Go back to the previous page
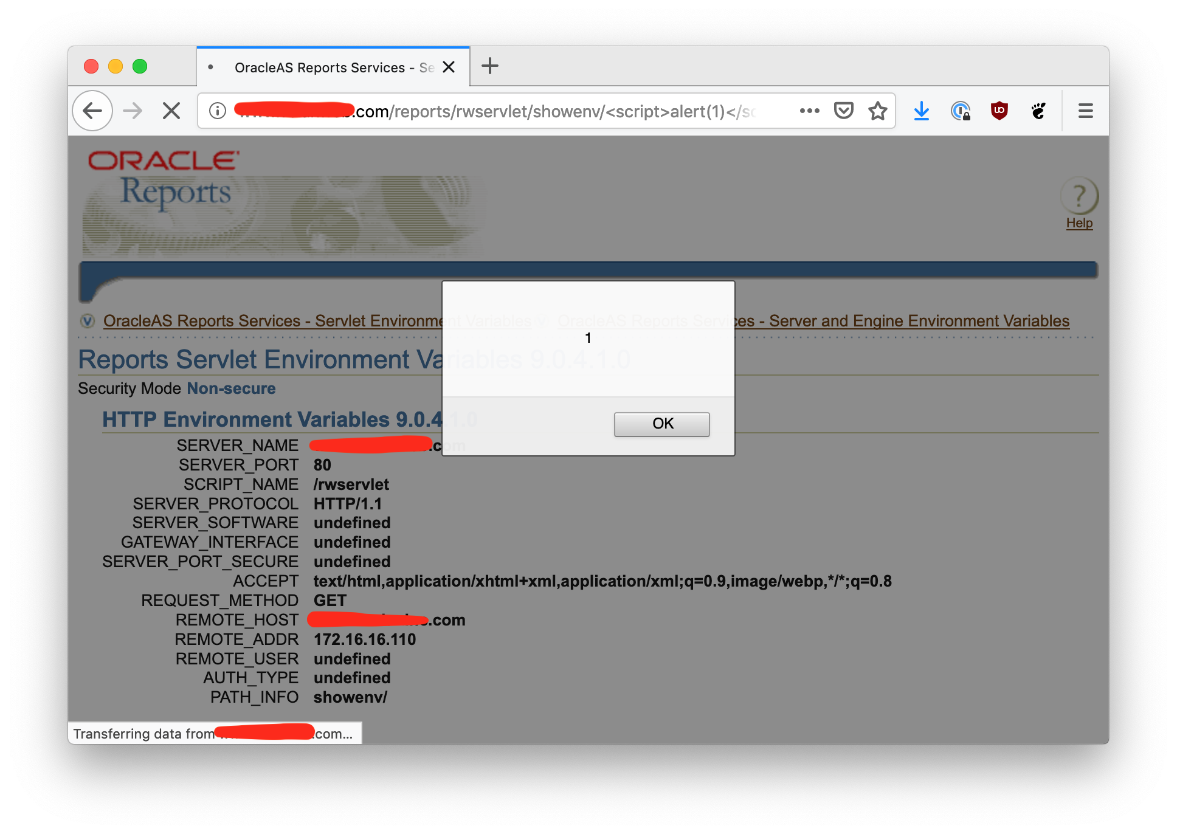 tap(92, 111)
